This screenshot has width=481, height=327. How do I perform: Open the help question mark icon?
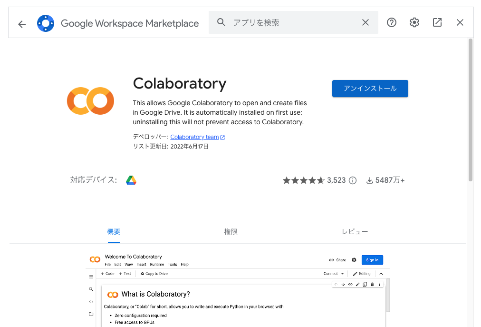coord(392,22)
